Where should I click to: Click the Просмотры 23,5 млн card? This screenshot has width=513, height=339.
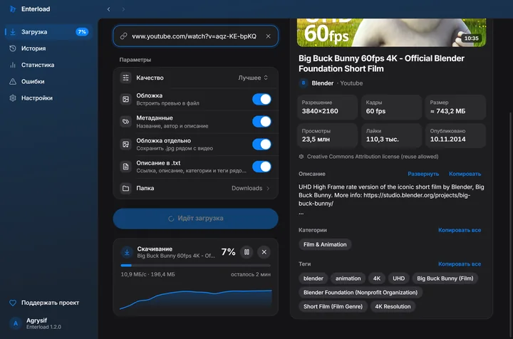(327, 135)
